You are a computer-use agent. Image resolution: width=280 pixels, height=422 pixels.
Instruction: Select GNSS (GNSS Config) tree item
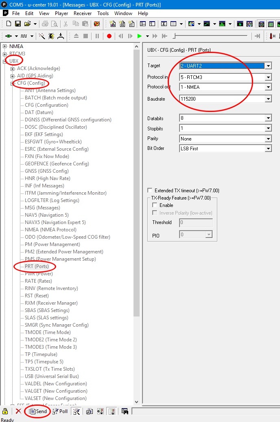click(47, 171)
